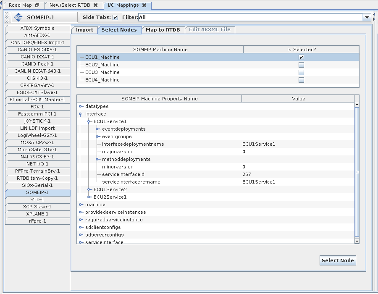Expand the sdserverconfigs node

coord(81,235)
